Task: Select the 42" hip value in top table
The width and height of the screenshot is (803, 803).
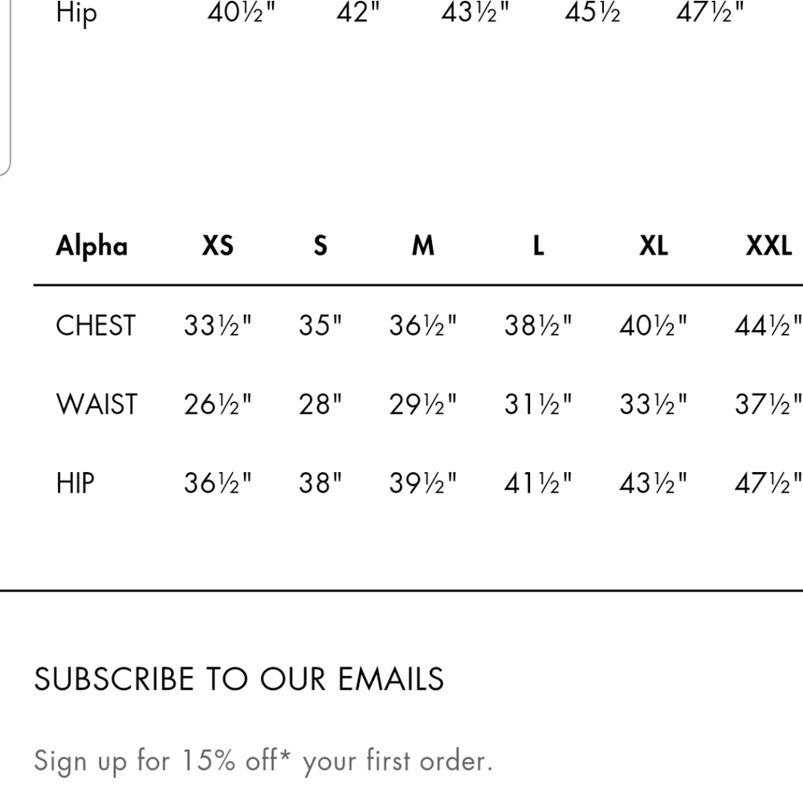Action: 358,12
